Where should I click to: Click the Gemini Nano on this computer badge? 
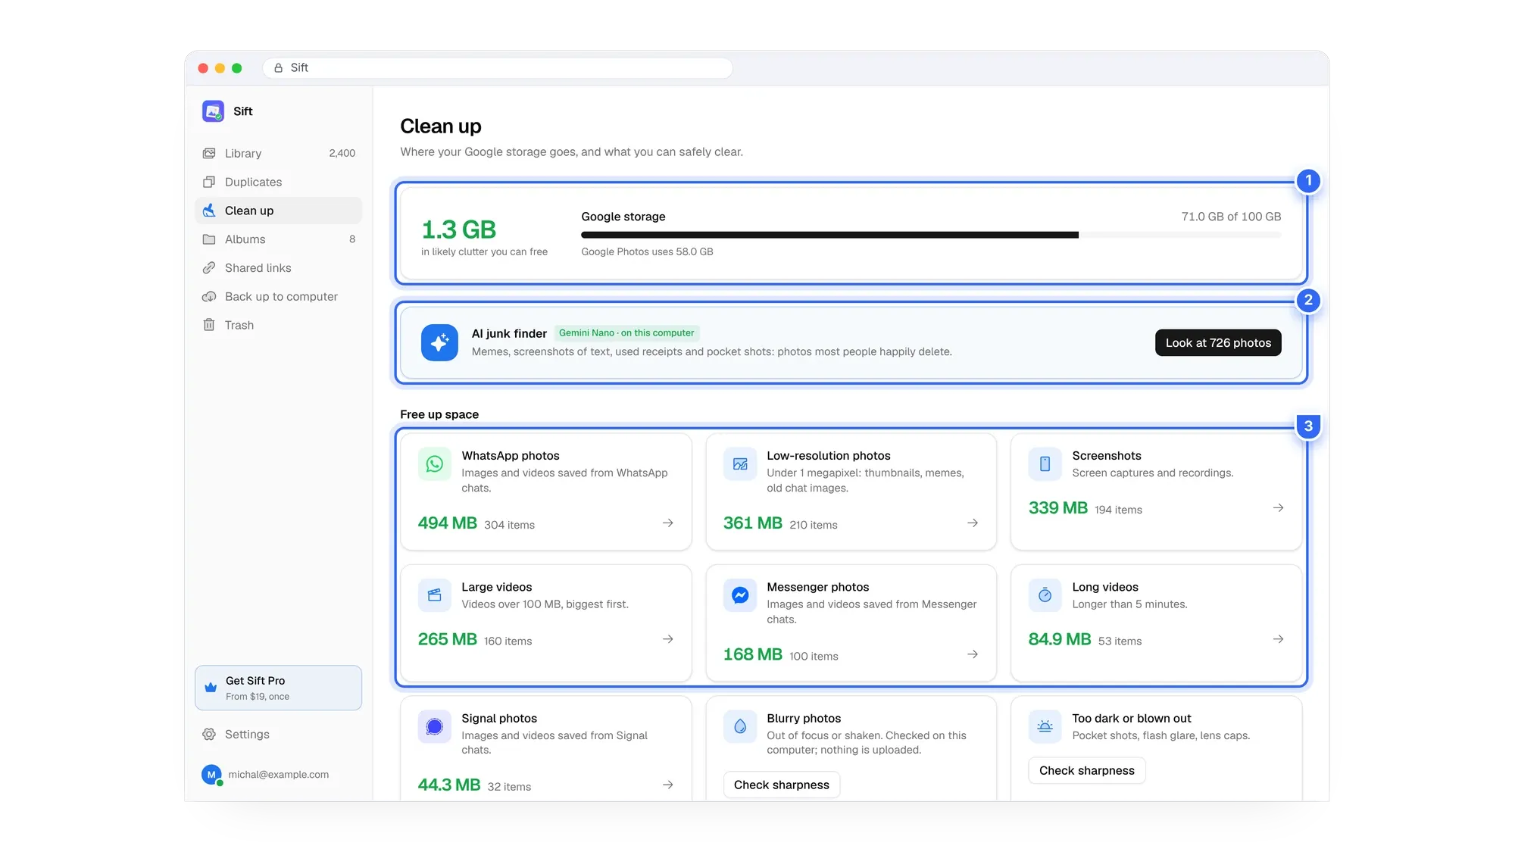(626, 333)
